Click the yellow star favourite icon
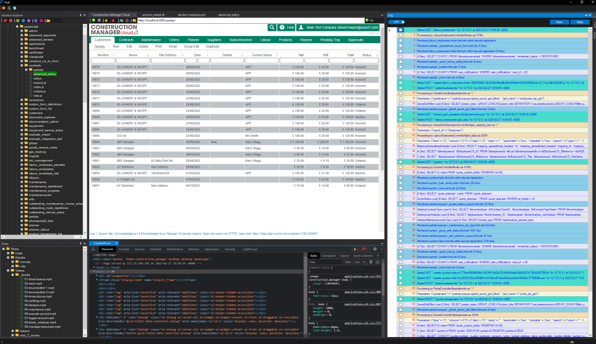The image size is (596, 344). 106,20
